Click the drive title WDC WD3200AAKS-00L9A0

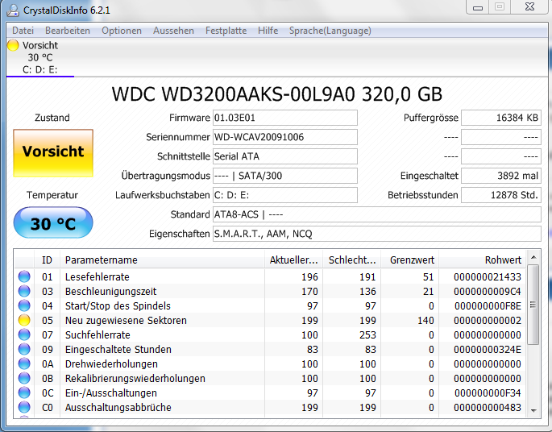233,94
